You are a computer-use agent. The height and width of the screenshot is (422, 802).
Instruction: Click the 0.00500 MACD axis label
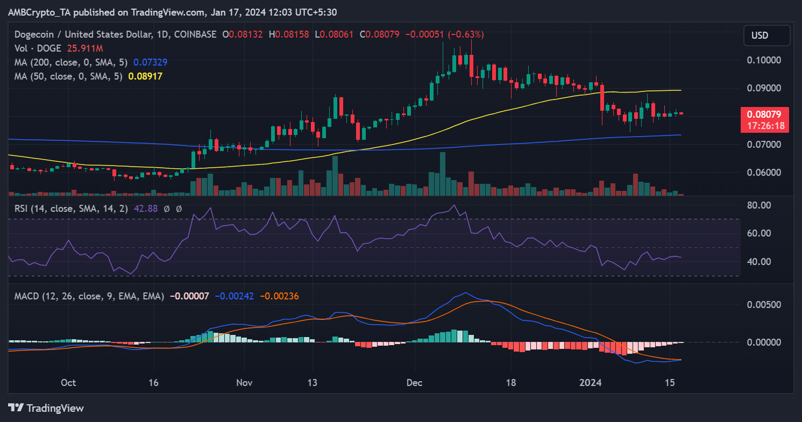764,304
